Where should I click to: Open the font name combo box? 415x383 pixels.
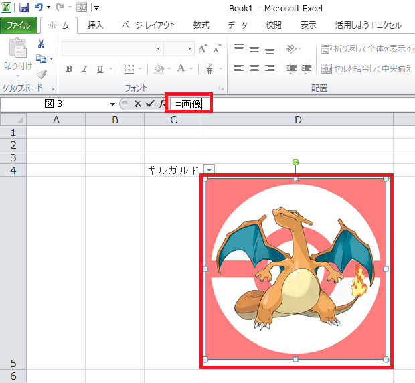pyautogui.click(x=112, y=48)
